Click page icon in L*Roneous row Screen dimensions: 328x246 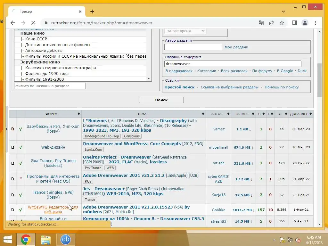13,129
